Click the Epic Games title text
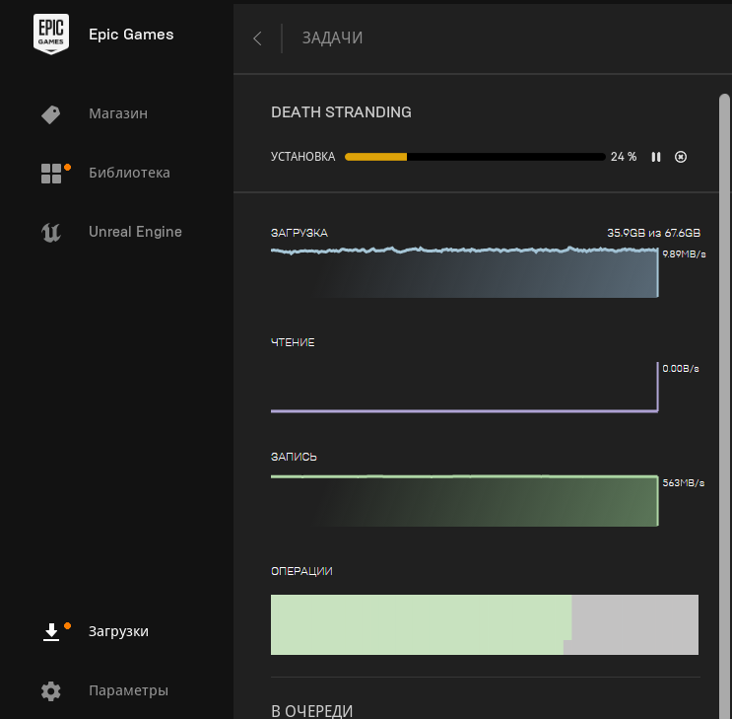Screen dimensions: 732x719 point(131,35)
